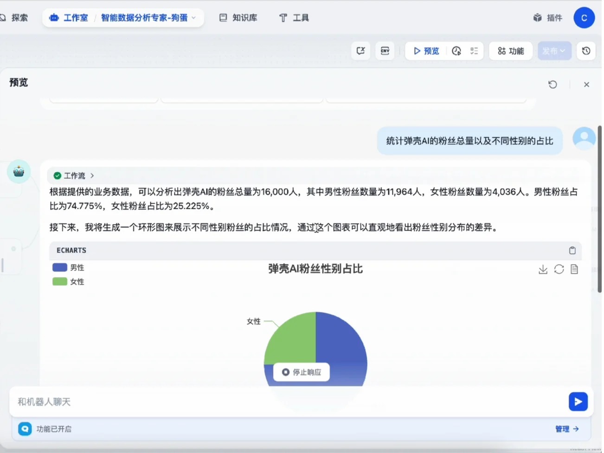
Task: Download the 弹壳AI粉丝性别占比 chart image
Action: 543,269
